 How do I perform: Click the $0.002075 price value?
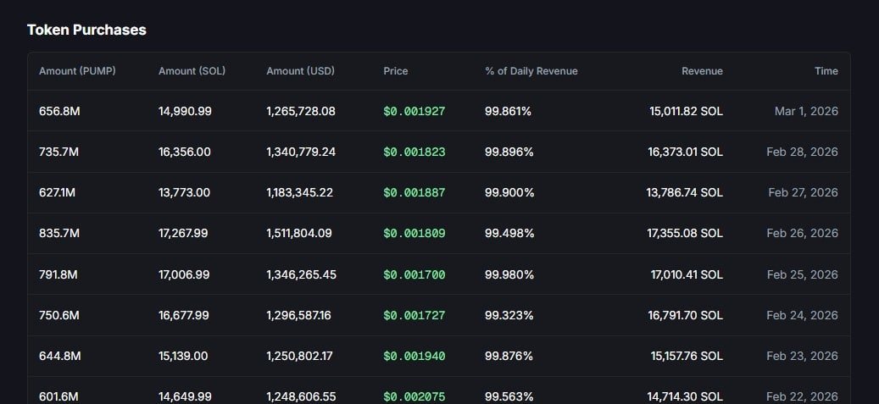click(414, 396)
